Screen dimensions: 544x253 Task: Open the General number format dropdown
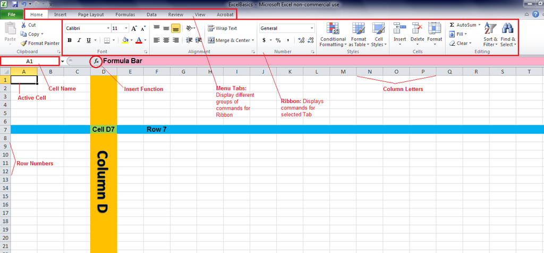pyautogui.click(x=312, y=29)
